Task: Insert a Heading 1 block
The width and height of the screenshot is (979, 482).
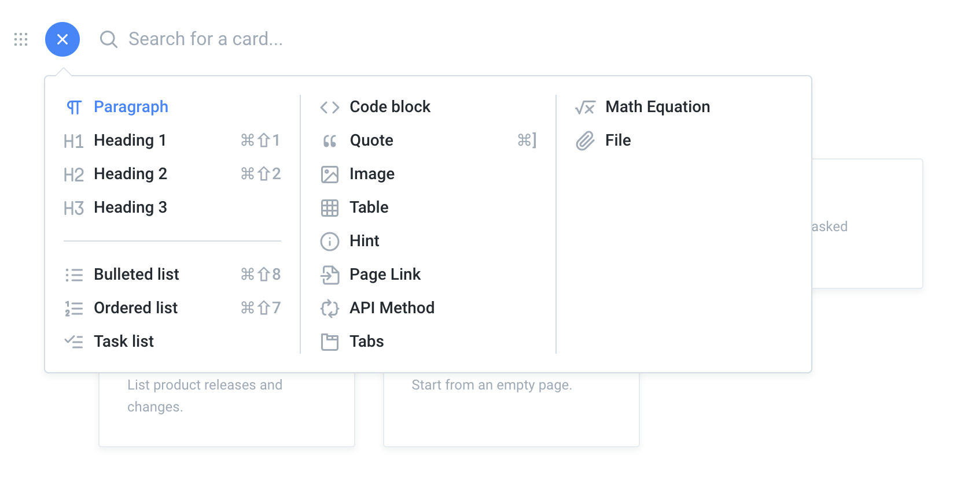Action: pos(130,140)
